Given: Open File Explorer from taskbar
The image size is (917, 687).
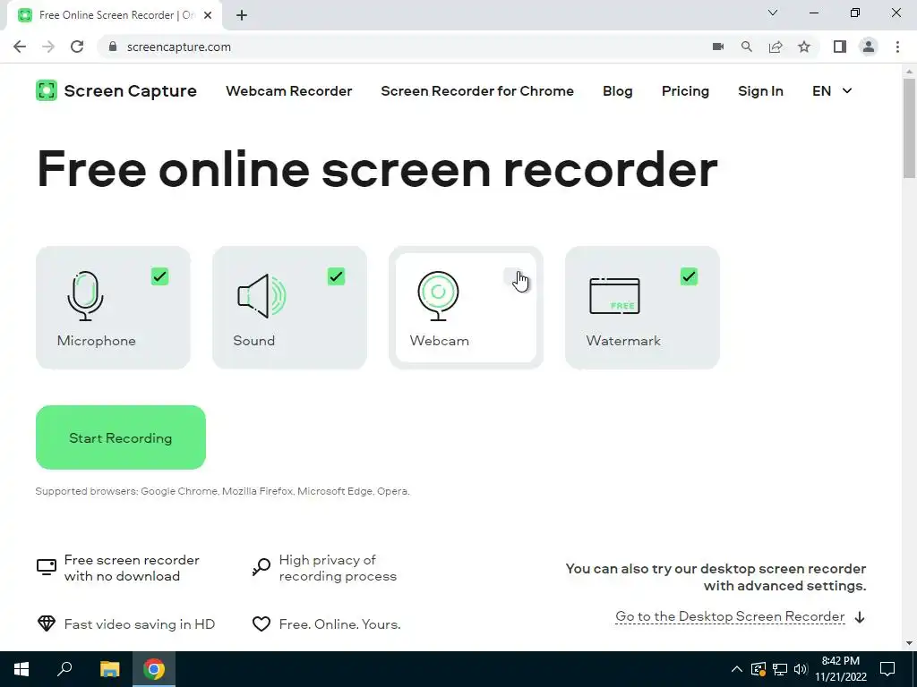Looking at the screenshot, I should [109, 669].
